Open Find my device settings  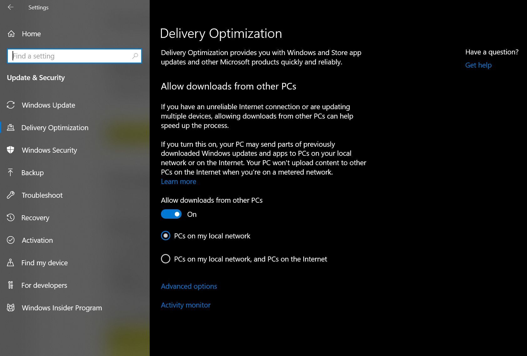[x=44, y=263]
